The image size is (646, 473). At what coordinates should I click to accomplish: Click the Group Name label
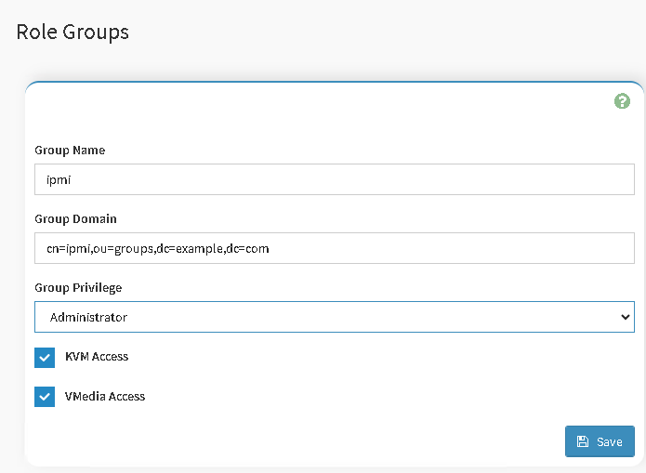[x=70, y=151]
